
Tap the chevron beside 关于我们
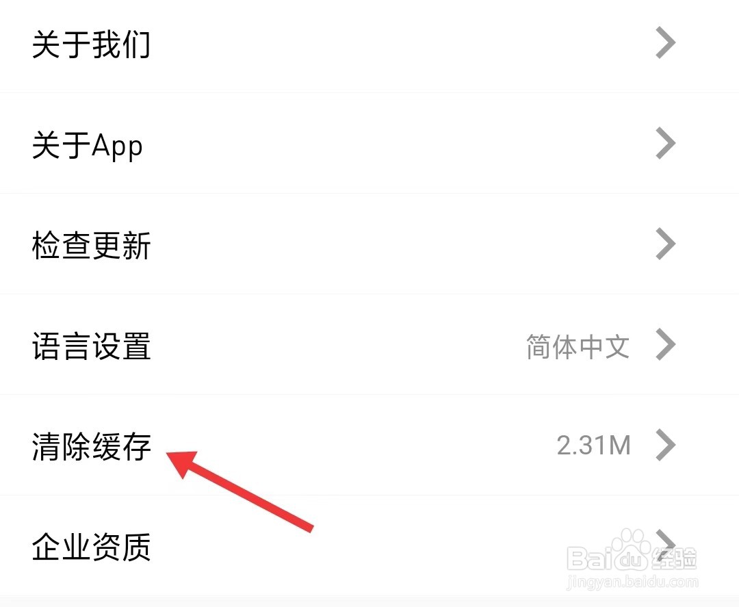click(666, 43)
